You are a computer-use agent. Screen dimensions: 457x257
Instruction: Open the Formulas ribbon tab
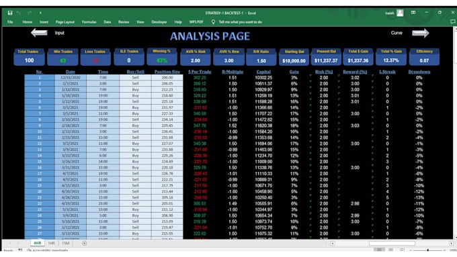tap(89, 22)
